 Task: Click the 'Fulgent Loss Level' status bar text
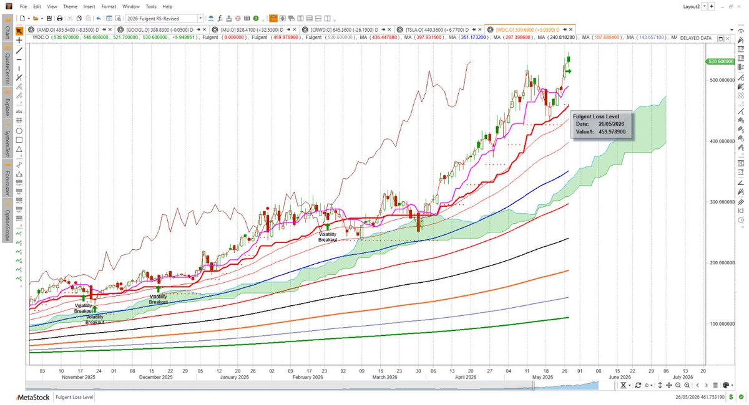pyautogui.click(x=74, y=397)
